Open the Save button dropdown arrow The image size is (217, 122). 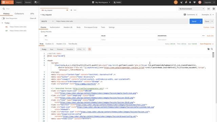pyautogui.click(x=212, y=21)
